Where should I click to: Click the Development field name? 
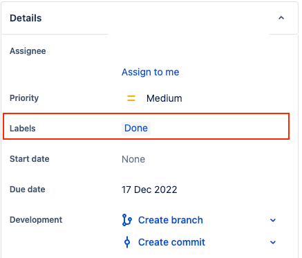click(x=36, y=220)
